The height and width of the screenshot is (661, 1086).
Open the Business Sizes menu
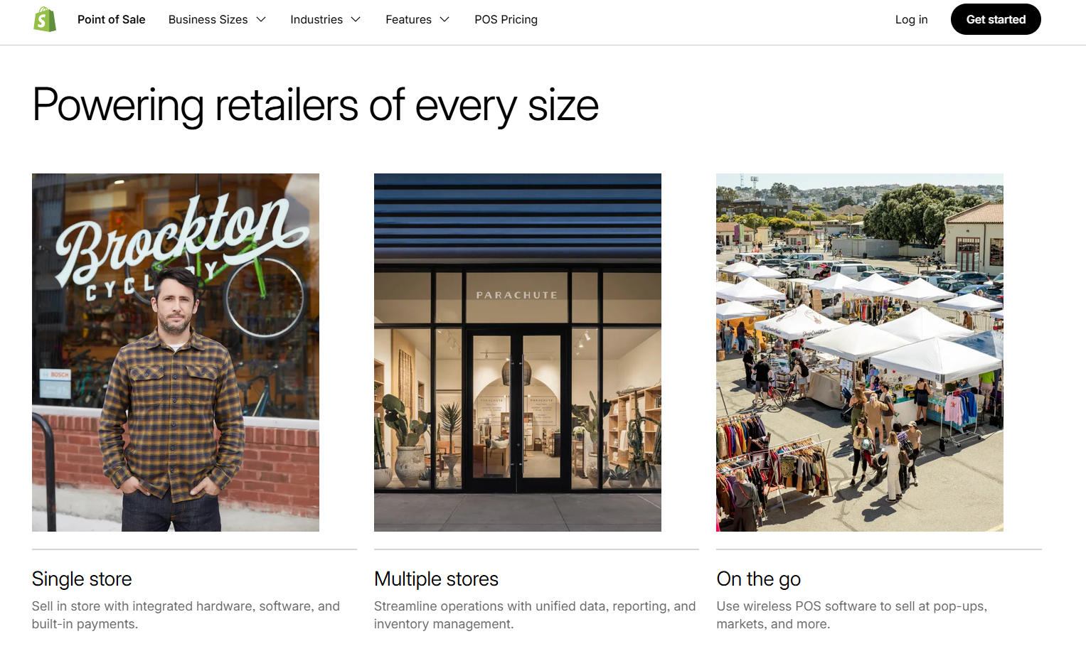click(x=208, y=19)
